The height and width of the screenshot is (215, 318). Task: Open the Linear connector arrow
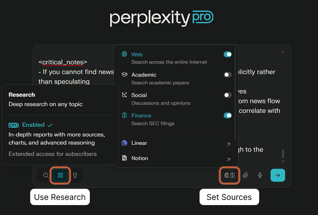pos(228,145)
